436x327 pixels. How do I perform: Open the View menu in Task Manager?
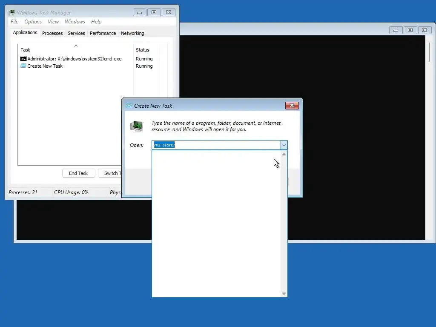click(53, 22)
